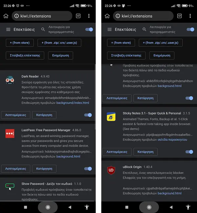Click Κατάργηση to remove Dark Reader

coord(44,115)
